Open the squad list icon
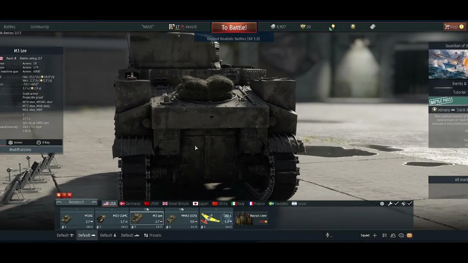 click(x=385, y=235)
